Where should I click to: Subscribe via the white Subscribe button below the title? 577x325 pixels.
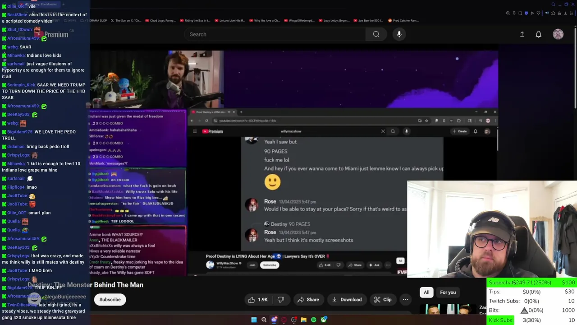110,300
